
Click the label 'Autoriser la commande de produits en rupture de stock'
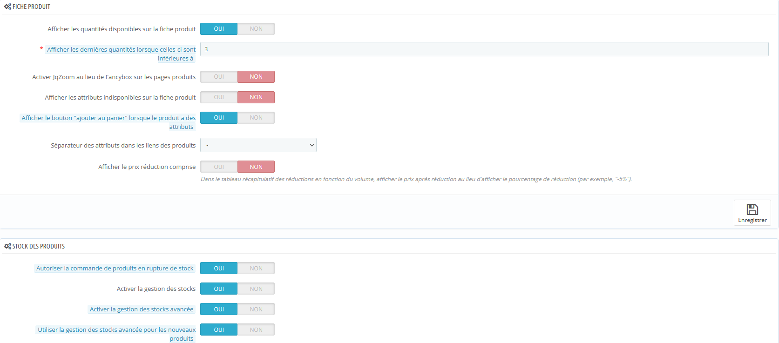coord(115,269)
